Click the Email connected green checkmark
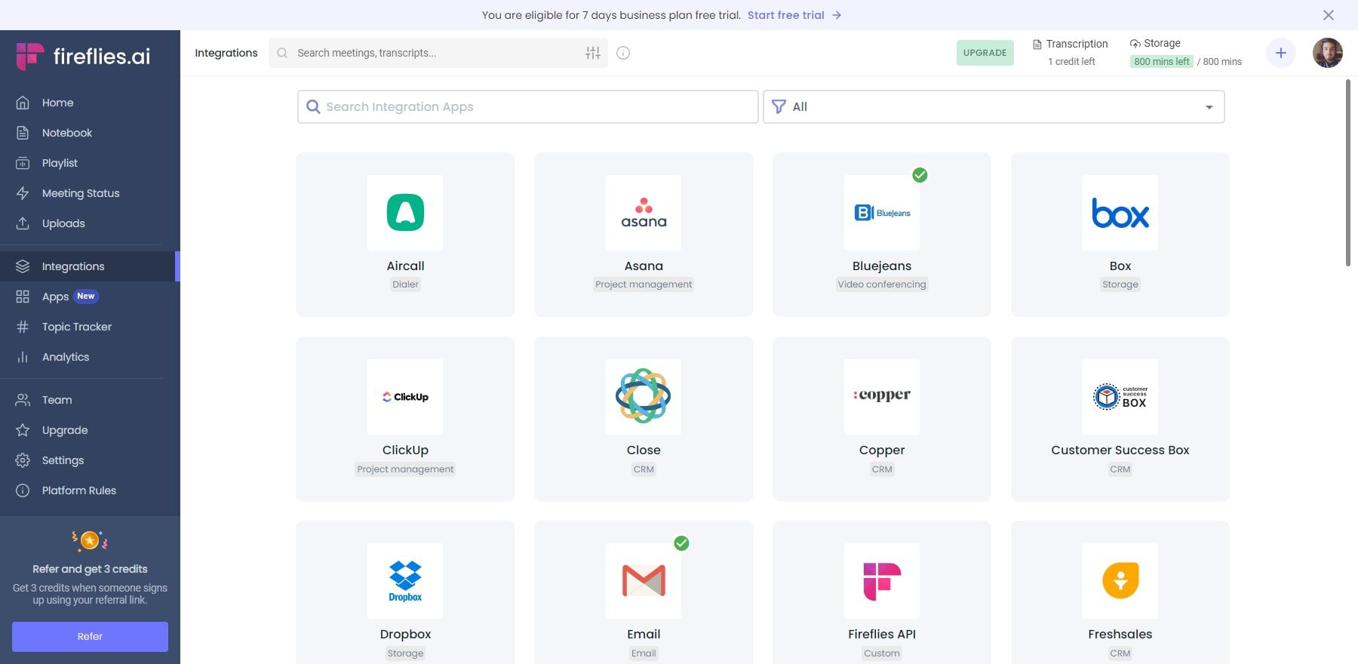 pos(681,543)
